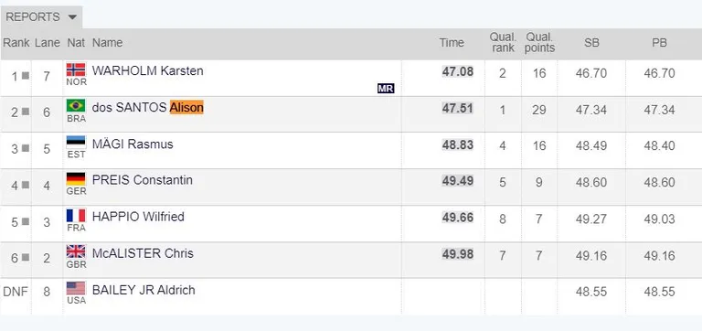Click the Estonia flag icon
This screenshot has height=331, width=702.
coord(76,143)
